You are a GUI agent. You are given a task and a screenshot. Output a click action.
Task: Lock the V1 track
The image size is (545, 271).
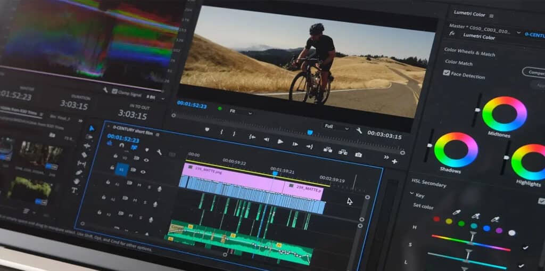[x=112, y=167]
